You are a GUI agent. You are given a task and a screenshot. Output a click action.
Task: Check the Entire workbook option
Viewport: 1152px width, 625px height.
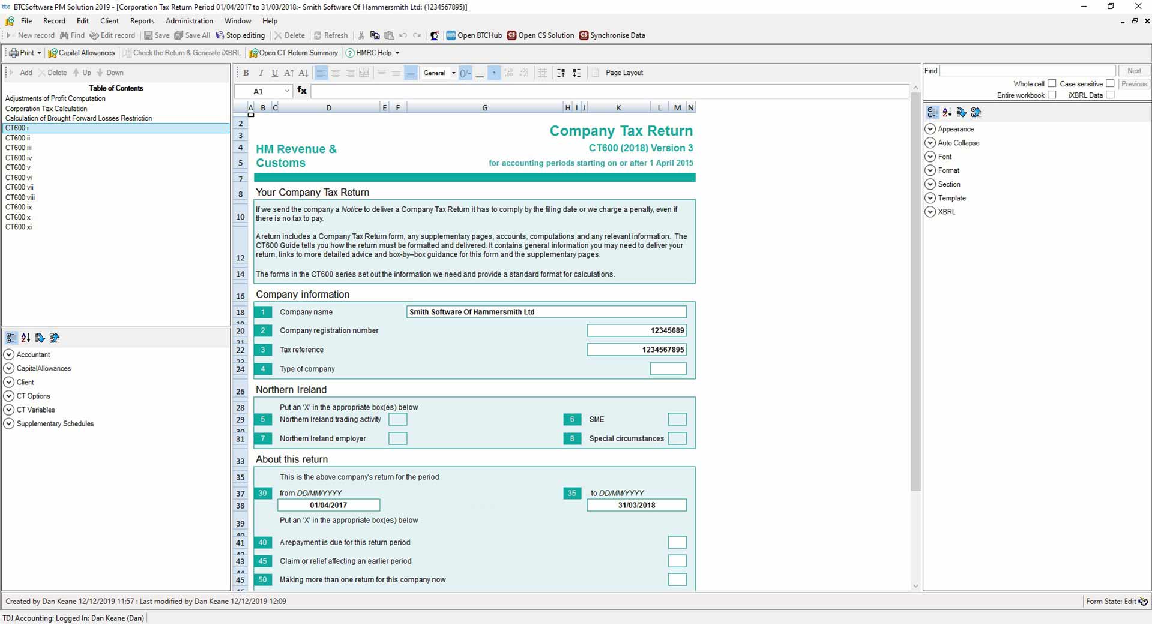click(x=1052, y=95)
